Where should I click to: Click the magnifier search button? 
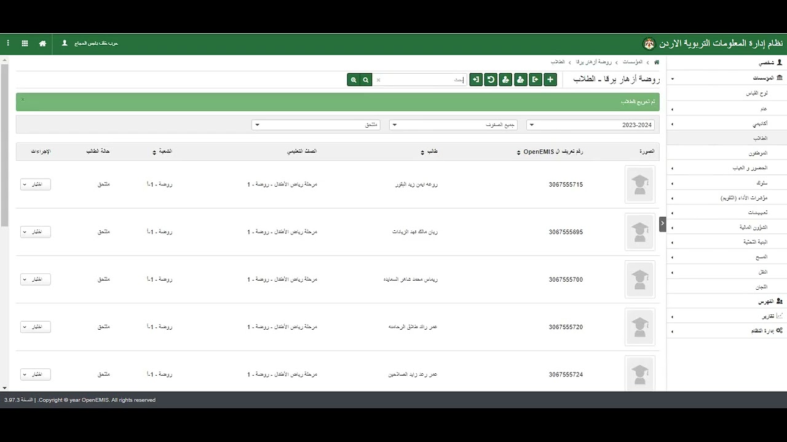pyautogui.click(x=366, y=79)
